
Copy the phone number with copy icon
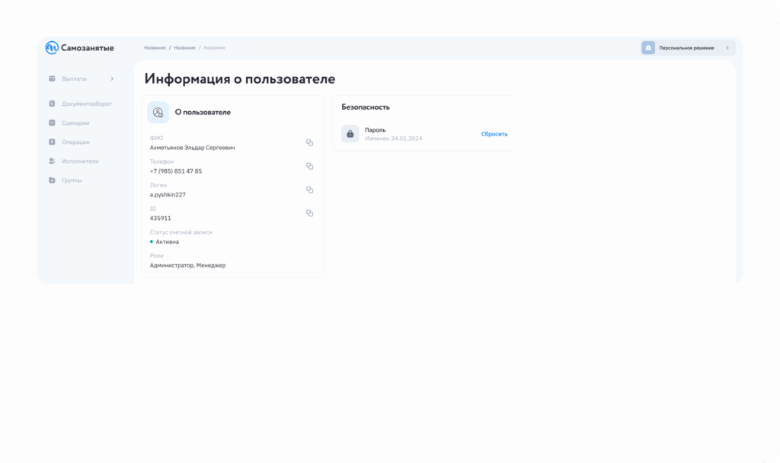point(309,166)
